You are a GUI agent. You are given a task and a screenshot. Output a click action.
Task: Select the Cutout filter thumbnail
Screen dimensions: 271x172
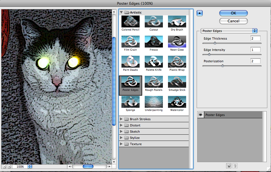(154, 21)
